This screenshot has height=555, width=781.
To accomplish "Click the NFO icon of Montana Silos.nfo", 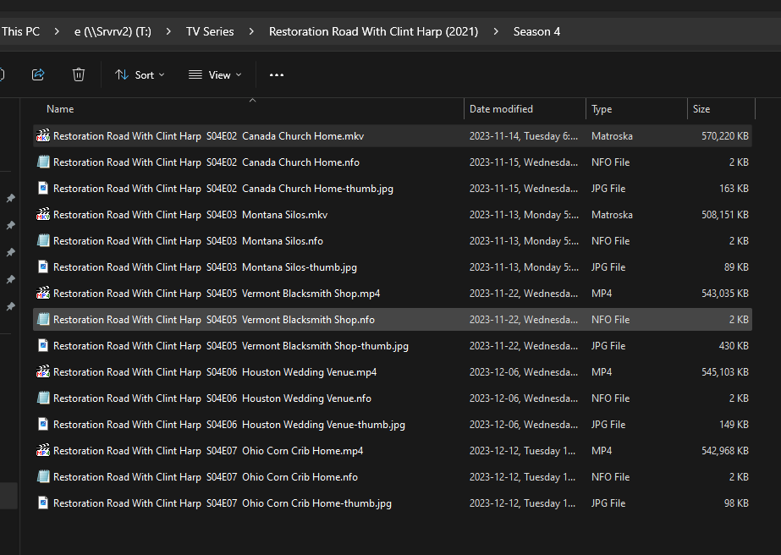I will point(43,241).
